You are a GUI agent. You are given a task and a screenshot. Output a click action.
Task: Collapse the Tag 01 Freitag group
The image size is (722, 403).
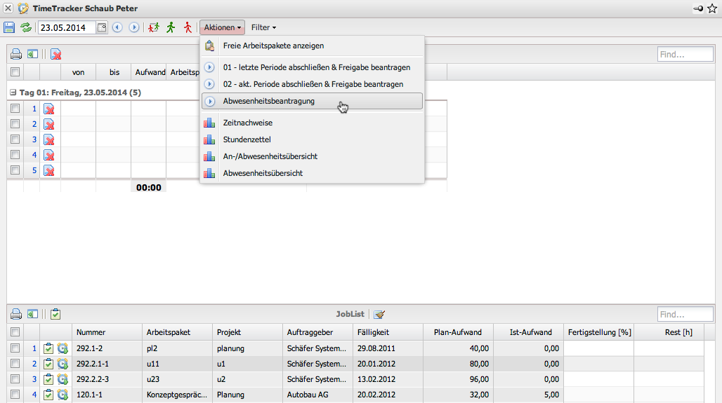(x=13, y=93)
